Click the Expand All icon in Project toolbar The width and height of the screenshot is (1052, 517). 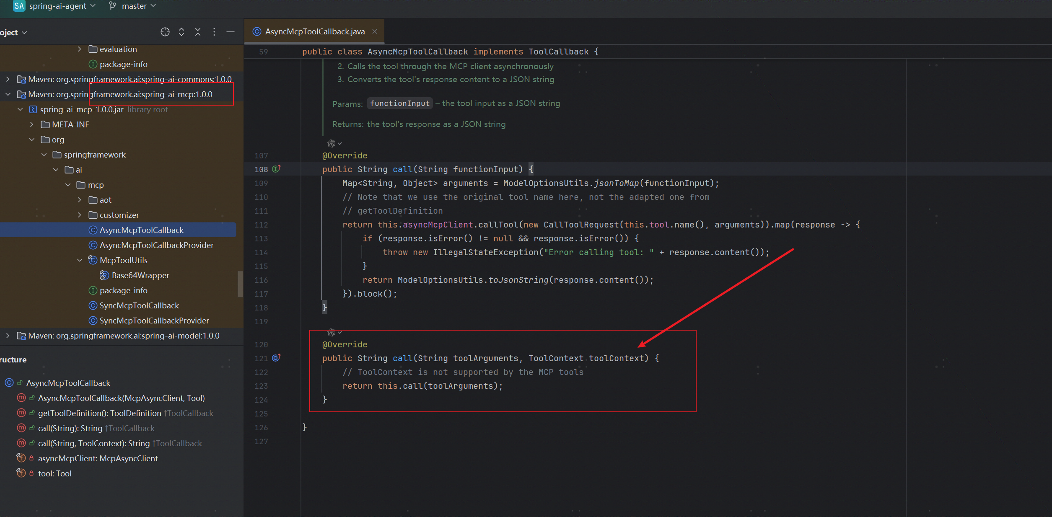click(x=181, y=32)
